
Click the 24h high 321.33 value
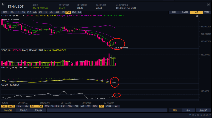coord(80,8)
